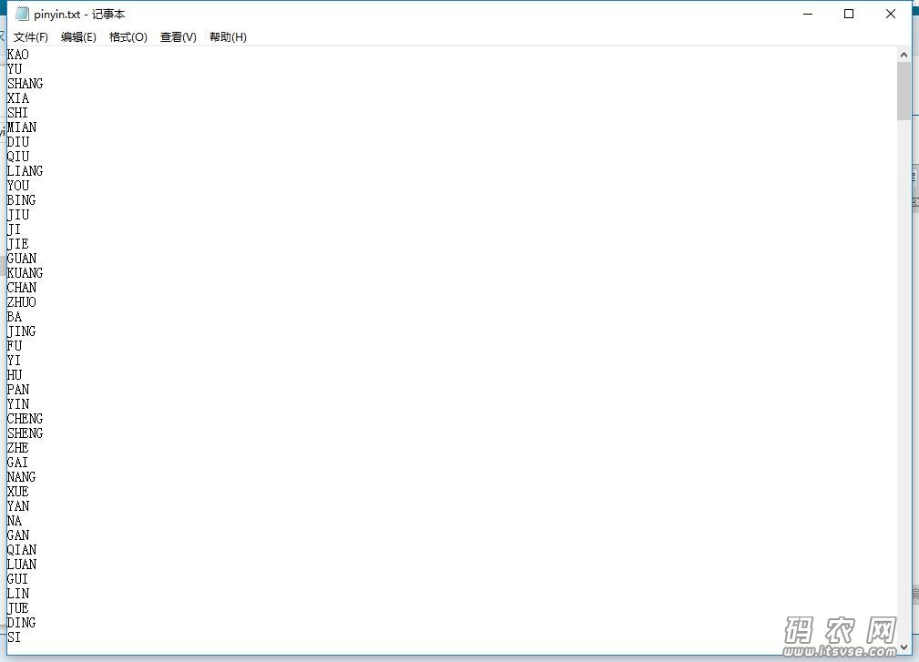
Task: Click the line CHAN
Action: pyautogui.click(x=21, y=288)
